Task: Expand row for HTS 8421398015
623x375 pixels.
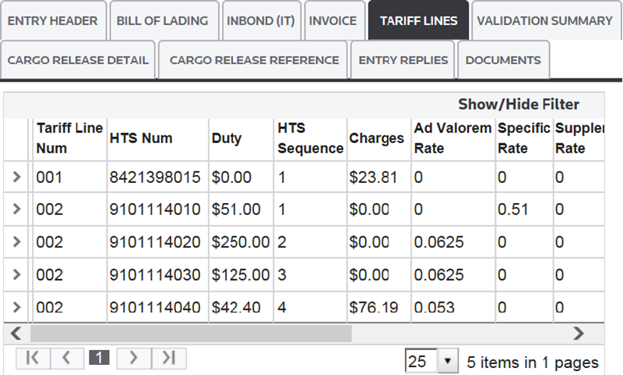Action: [x=17, y=177]
